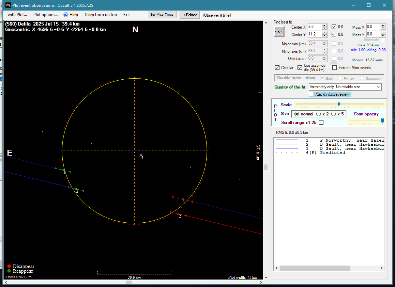395x287 pixels.
Task: Click scroll-left arrow below the plot
Action: pyautogui.click(x=6, y=282)
